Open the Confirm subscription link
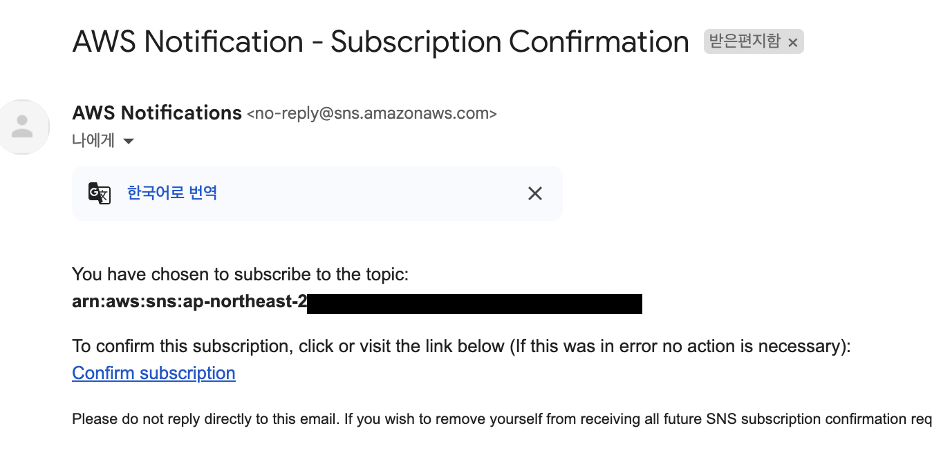Image resolution: width=932 pixels, height=464 pixels. pyautogui.click(x=153, y=374)
